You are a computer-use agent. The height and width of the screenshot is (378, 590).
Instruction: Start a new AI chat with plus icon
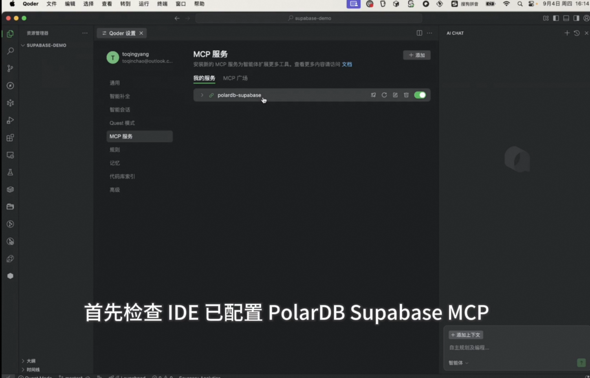pos(567,33)
